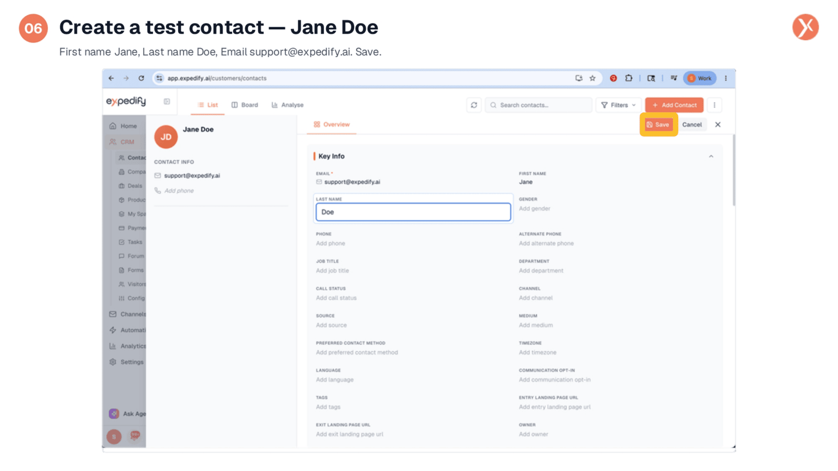The image size is (838, 471).
Task: Open Settings gear in the sidebar
Action: pos(113,362)
